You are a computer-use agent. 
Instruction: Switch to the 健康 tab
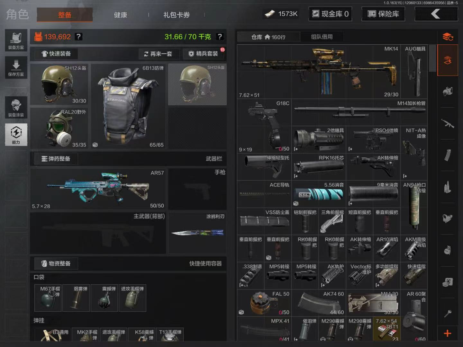(120, 15)
